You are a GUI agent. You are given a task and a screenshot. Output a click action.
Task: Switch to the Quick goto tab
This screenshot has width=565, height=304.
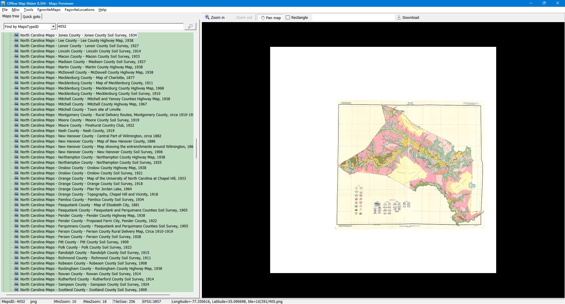coord(31,17)
